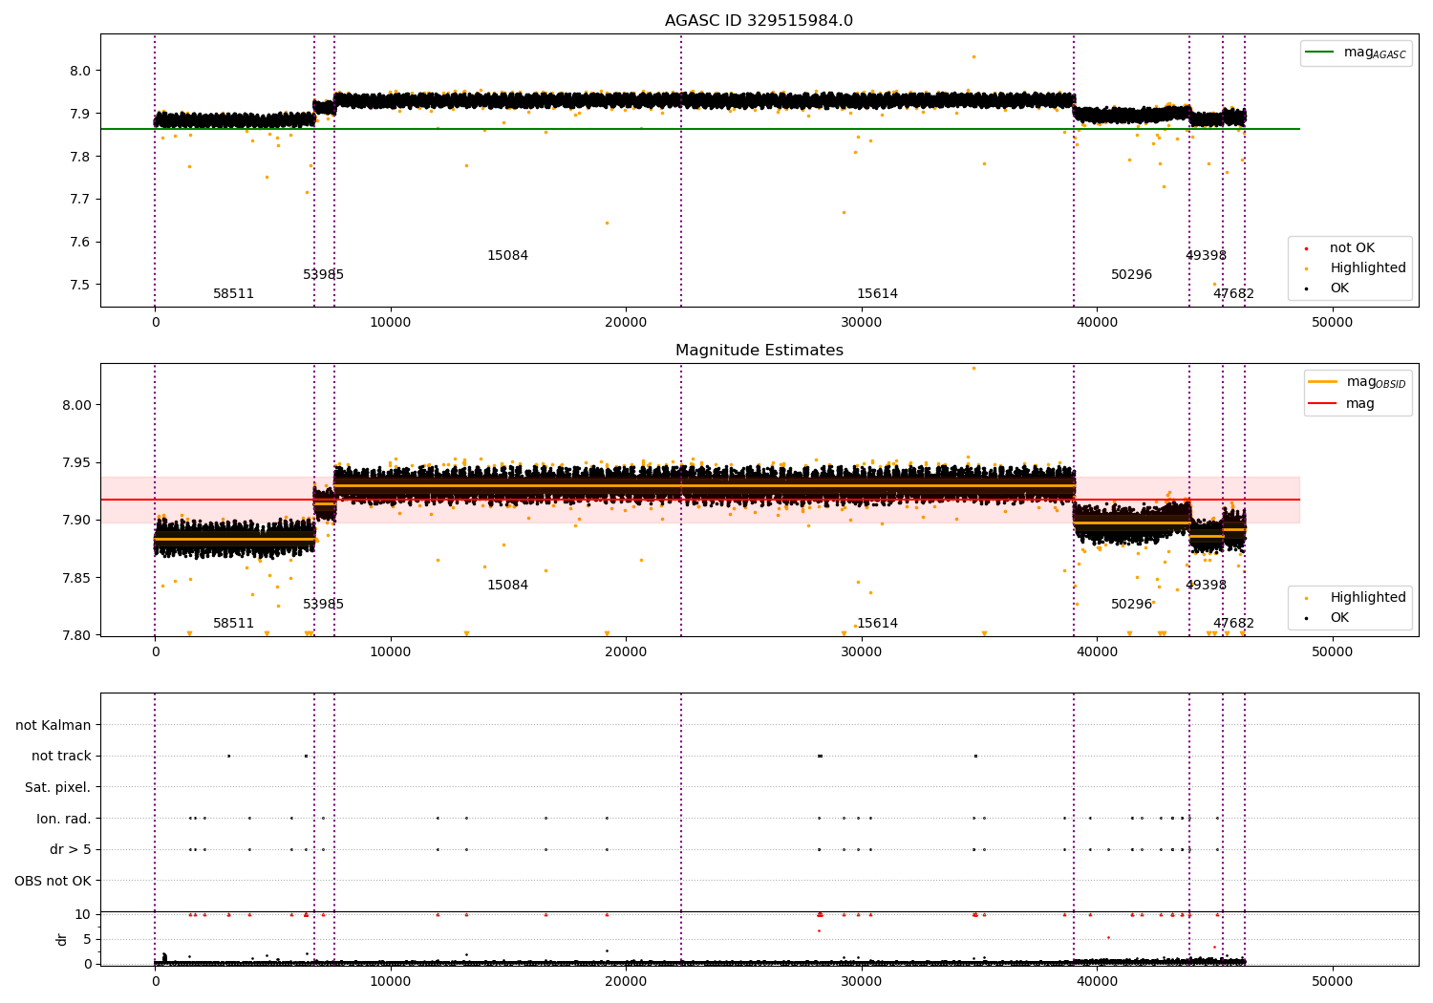Screen dimensions: 1433x1003
Task: Click the dr > 5 row label
Action: pyautogui.click(x=71, y=849)
